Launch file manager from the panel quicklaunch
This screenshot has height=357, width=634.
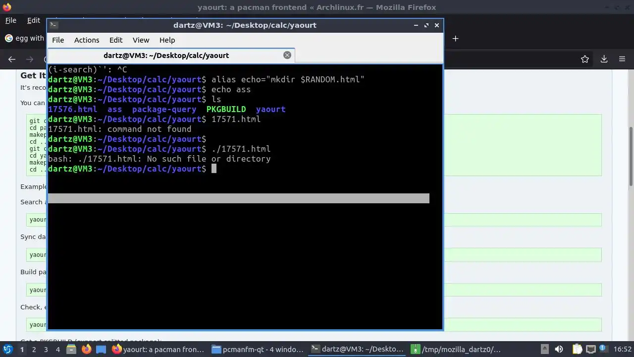(x=71, y=349)
